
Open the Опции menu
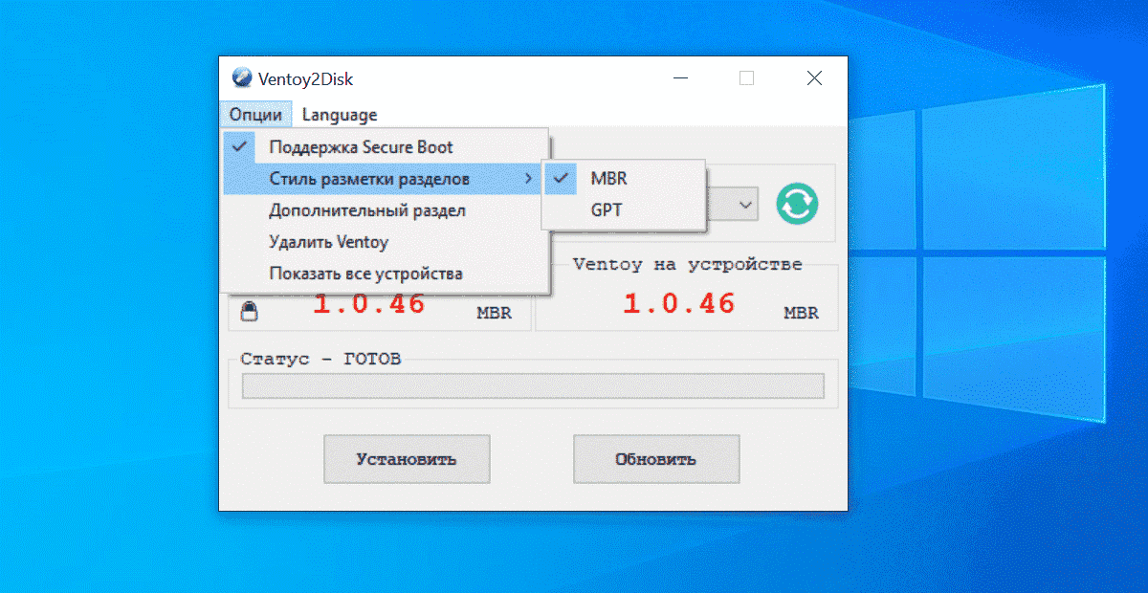click(255, 115)
